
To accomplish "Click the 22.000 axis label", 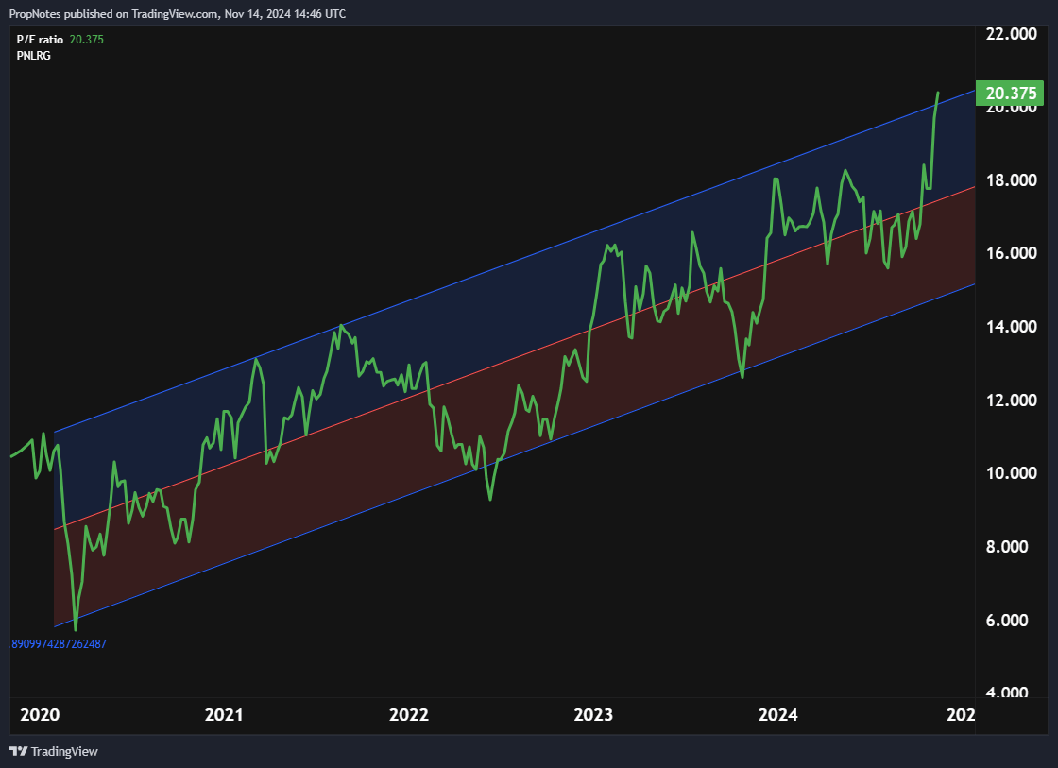I will pyautogui.click(x=1011, y=34).
